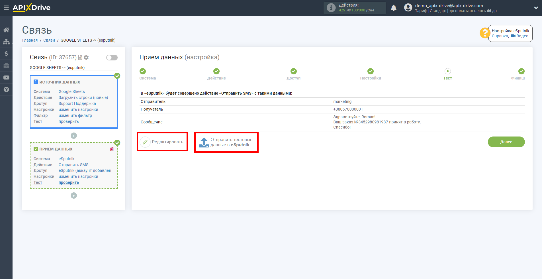This screenshot has width=542, height=279.
Task: Send test data to eSputnik
Action: [231, 142]
